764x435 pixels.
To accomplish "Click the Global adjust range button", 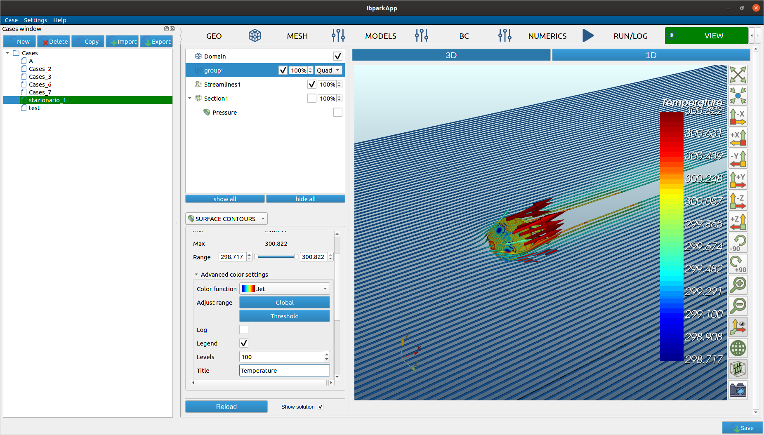I will [285, 303].
